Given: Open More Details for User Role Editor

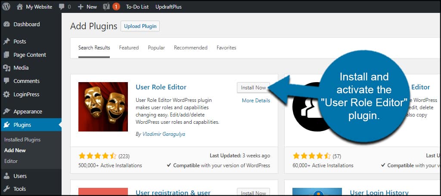Looking at the screenshot, I should pos(256,101).
